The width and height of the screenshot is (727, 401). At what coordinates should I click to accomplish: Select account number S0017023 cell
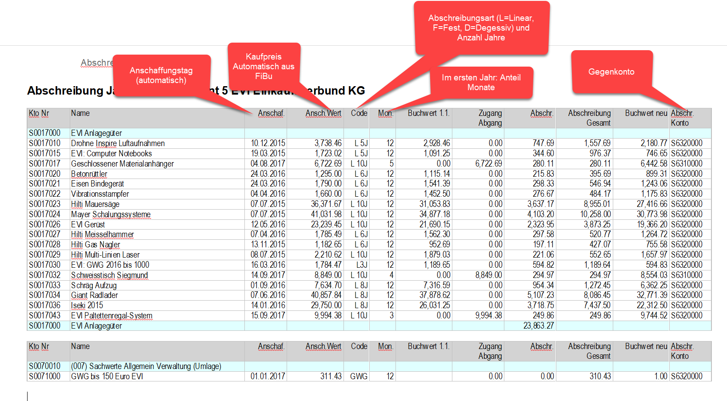(44, 204)
